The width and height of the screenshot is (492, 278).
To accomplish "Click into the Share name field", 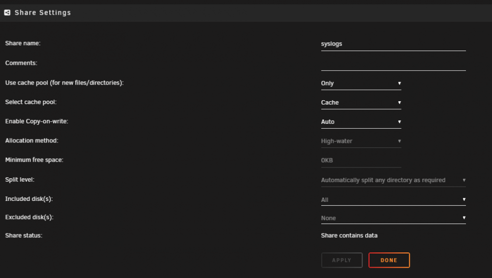I will 393,44.
